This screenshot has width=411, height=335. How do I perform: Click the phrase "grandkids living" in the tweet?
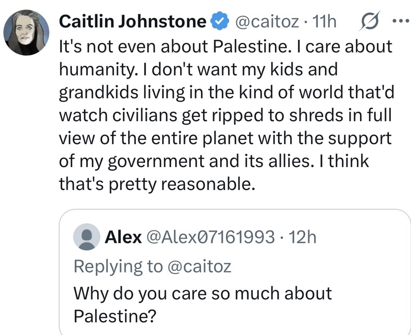(121, 92)
